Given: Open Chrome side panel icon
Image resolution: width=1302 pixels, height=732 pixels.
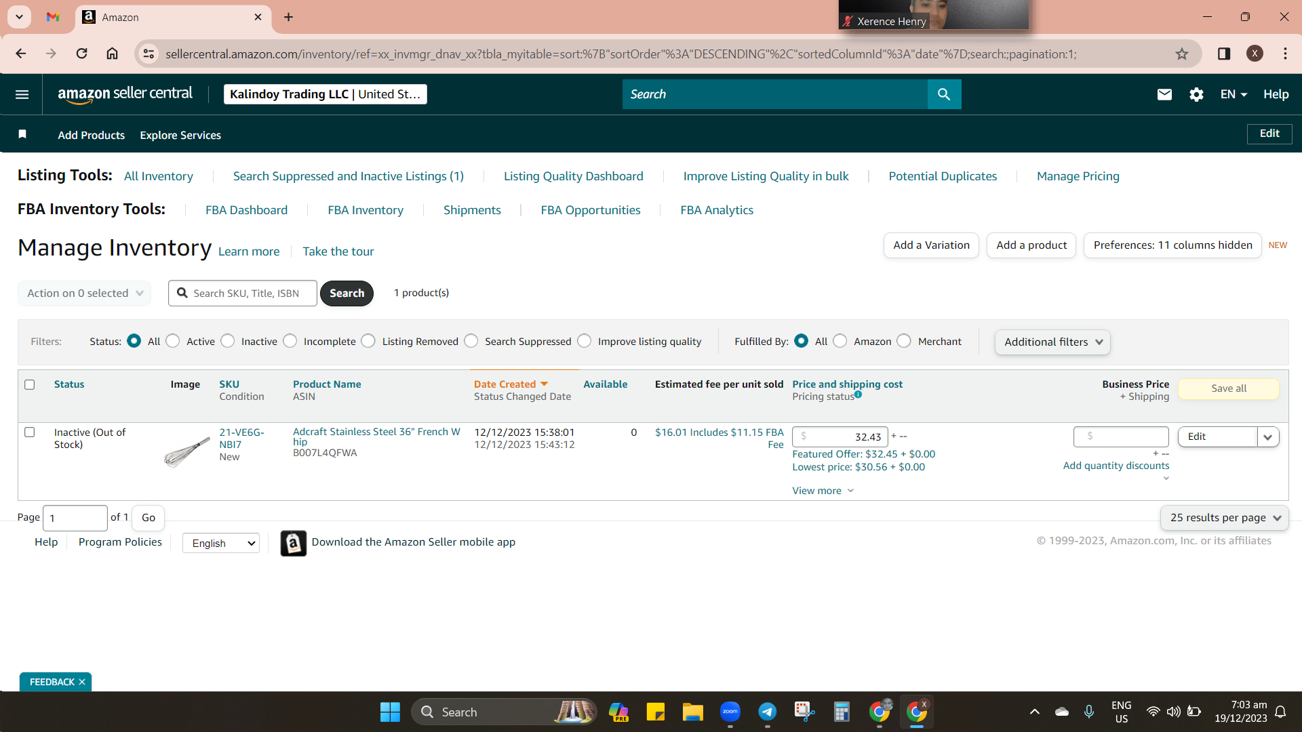Looking at the screenshot, I should (1224, 54).
